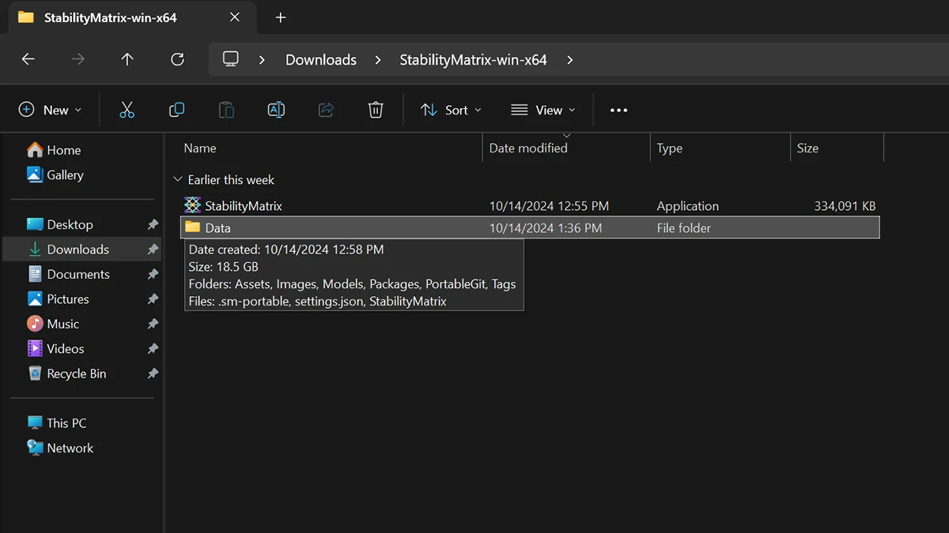Open the Sort options dropdown
The height and width of the screenshot is (533, 949).
coord(451,110)
